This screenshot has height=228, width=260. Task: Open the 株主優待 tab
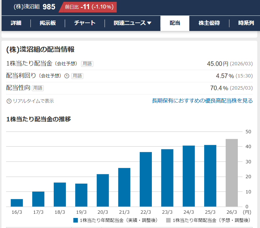[209, 23]
